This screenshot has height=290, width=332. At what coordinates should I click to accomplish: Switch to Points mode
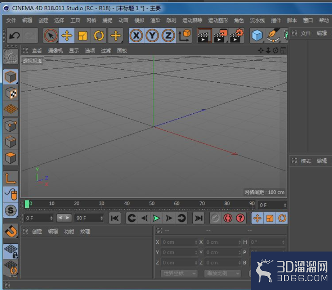11,126
